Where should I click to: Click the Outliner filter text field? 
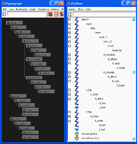point(104,14)
